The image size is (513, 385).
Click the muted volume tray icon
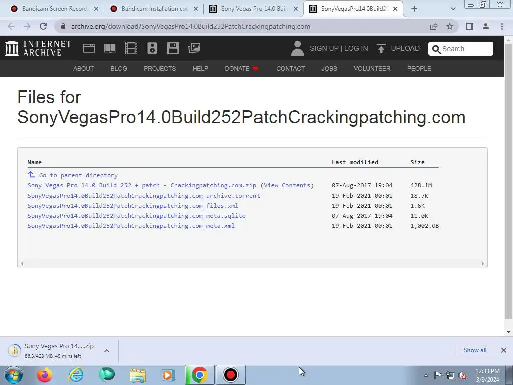pyautogui.click(x=462, y=375)
